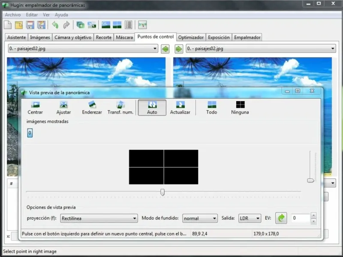Screen dimensions: 343x257
Task: Click the last icon in main toolbar
Action: 142,25
